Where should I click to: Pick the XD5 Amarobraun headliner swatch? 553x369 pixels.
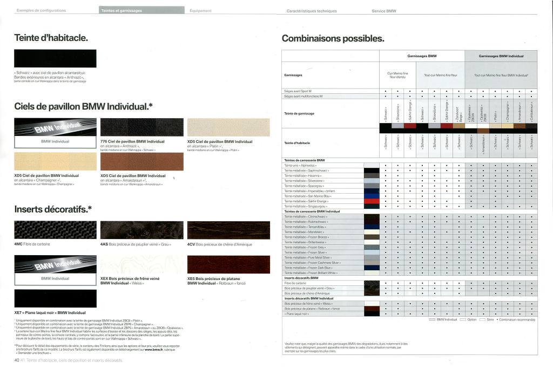pyautogui.click(x=142, y=161)
